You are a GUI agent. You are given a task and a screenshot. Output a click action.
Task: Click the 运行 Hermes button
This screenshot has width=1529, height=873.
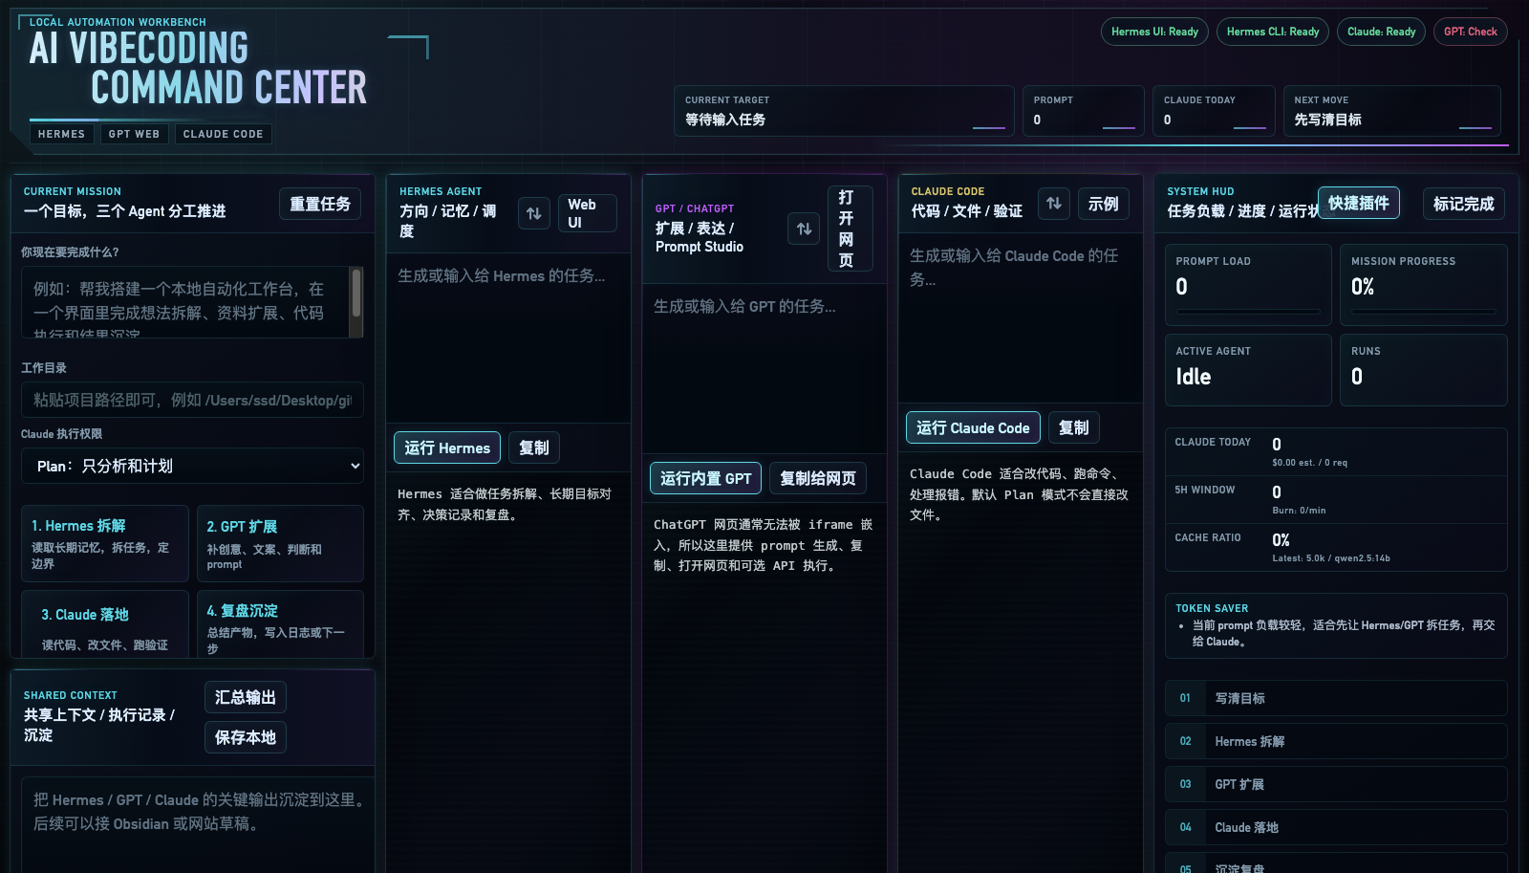(446, 447)
